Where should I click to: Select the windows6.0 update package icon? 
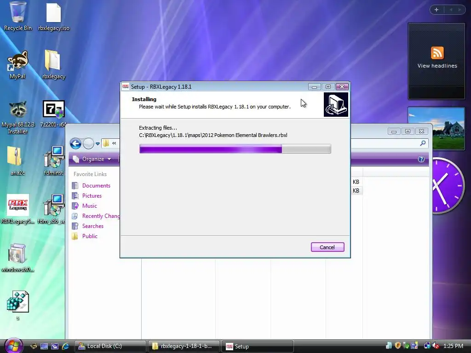(x=17, y=257)
